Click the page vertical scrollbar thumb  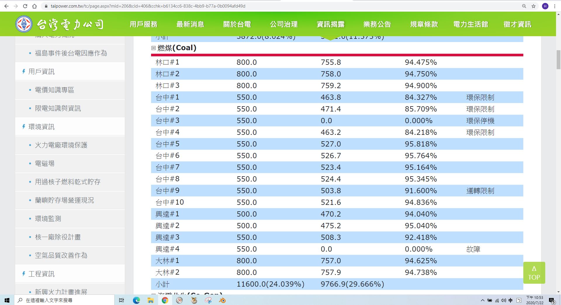tap(558, 60)
